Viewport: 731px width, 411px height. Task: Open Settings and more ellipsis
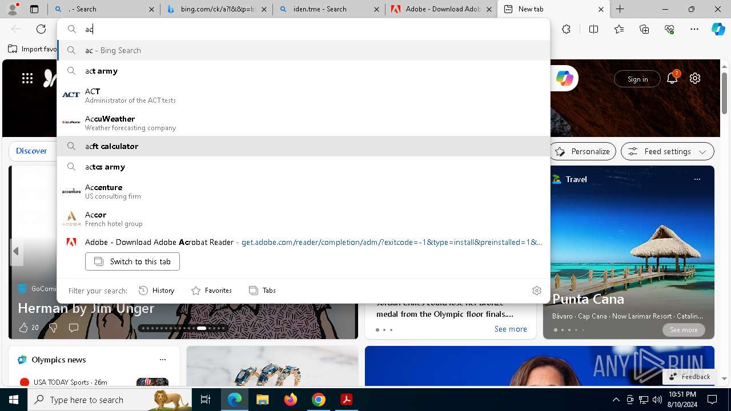coord(694,29)
